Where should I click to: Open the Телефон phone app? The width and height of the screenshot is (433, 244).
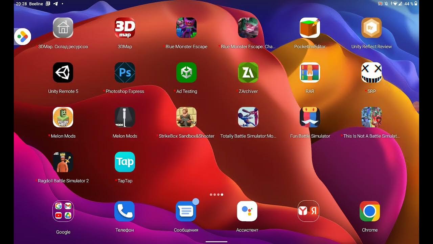click(124, 211)
